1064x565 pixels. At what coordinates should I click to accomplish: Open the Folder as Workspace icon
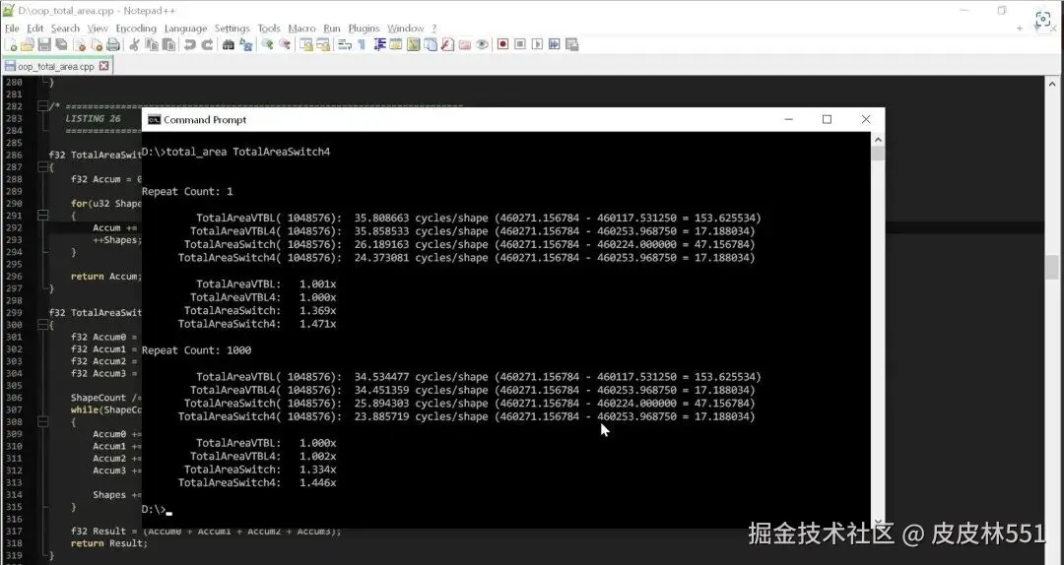point(464,44)
